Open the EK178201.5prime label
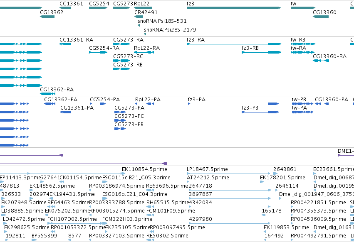354x242 pixels. click(282, 178)
